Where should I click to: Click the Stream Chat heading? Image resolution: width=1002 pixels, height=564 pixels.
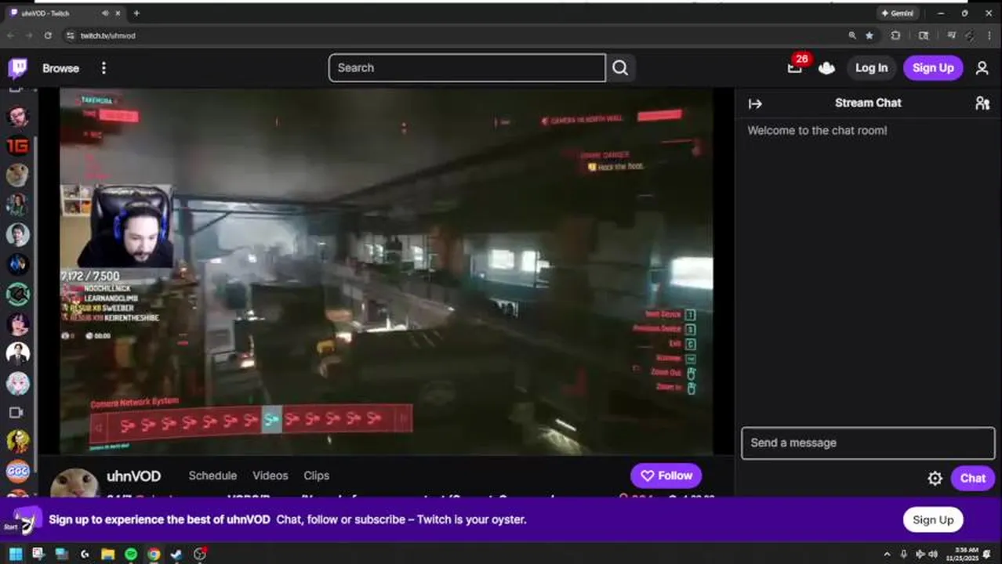coord(868,103)
